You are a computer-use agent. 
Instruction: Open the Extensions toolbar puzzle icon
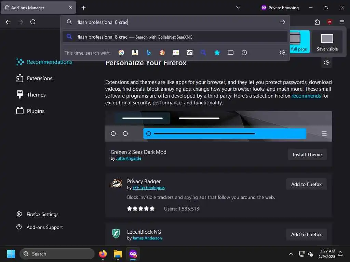tap(317, 22)
